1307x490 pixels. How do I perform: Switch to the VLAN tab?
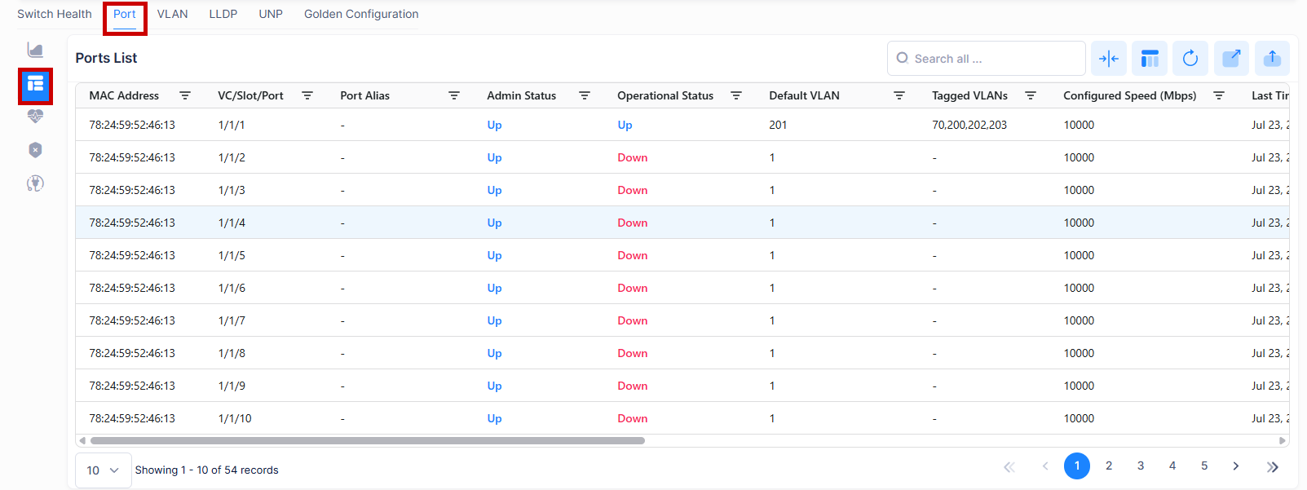coord(172,14)
